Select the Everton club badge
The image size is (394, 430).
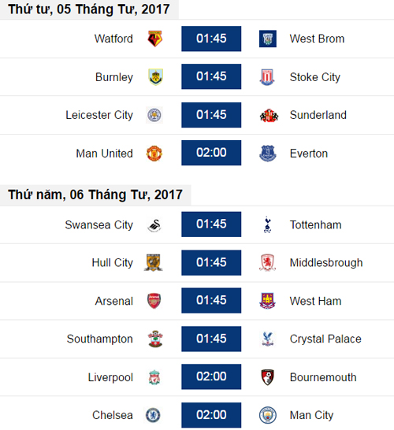pos(268,154)
